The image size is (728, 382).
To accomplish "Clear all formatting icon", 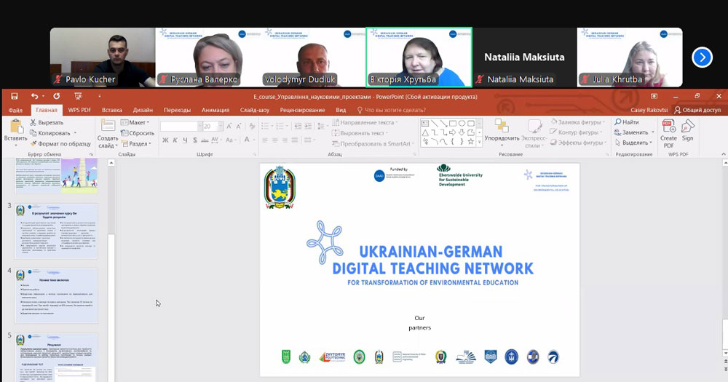I will (x=252, y=127).
